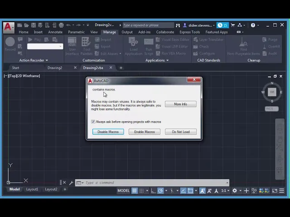Click Run VBA Macro
The image size is (290, 217).
point(171,53)
